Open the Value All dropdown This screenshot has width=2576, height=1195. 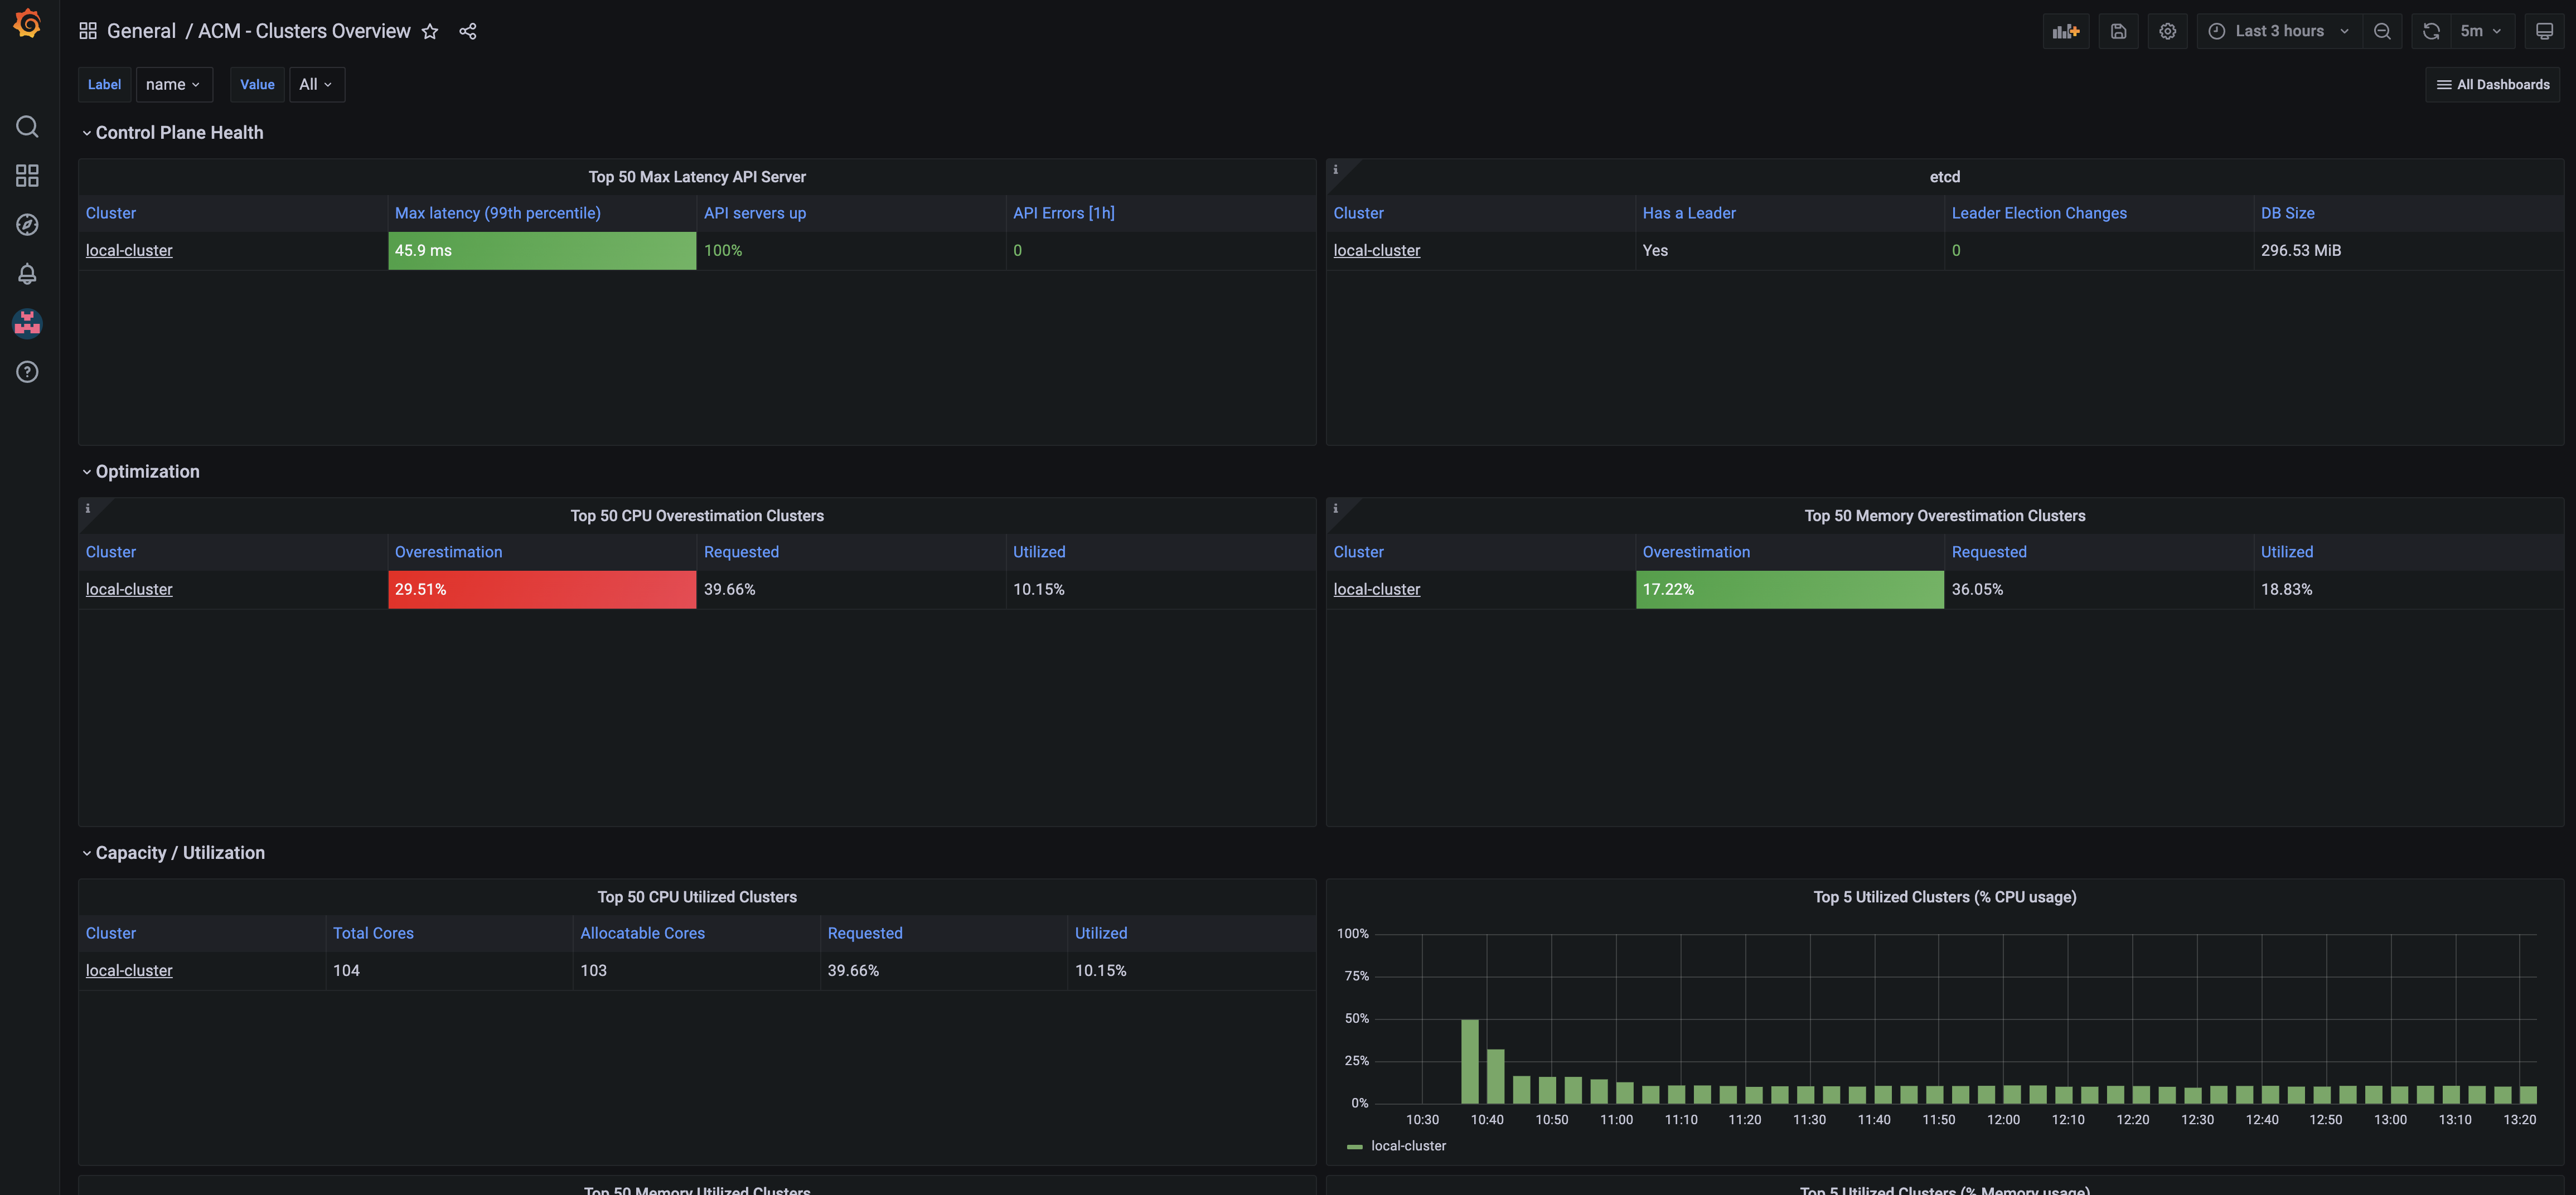pos(316,84)
